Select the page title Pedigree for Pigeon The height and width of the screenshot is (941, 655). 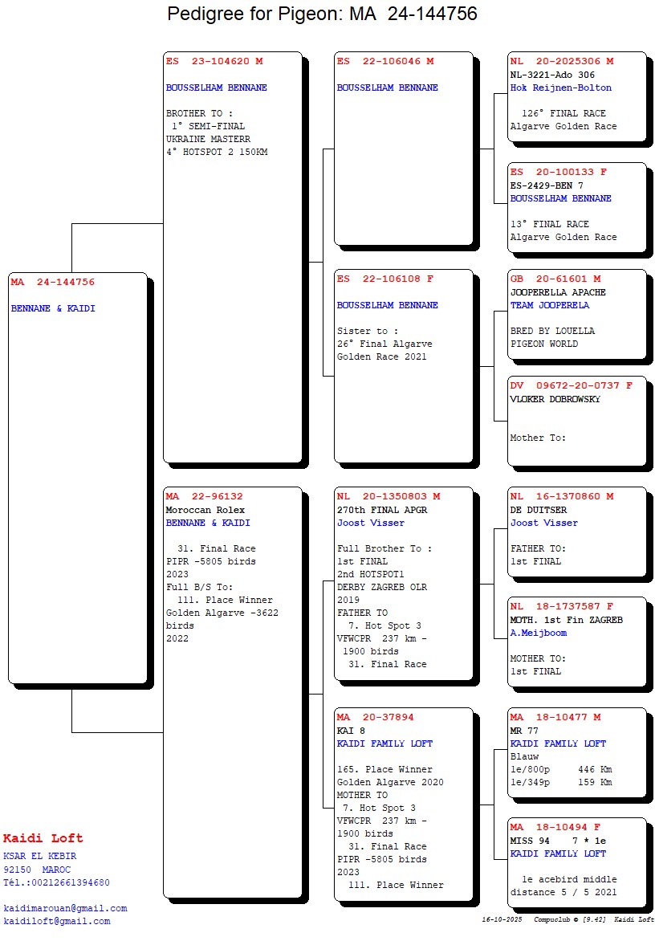(322, 14)
